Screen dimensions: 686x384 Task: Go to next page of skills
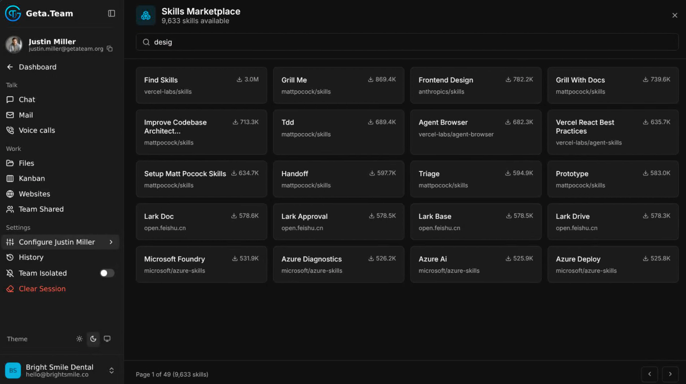tap(670, 374)
